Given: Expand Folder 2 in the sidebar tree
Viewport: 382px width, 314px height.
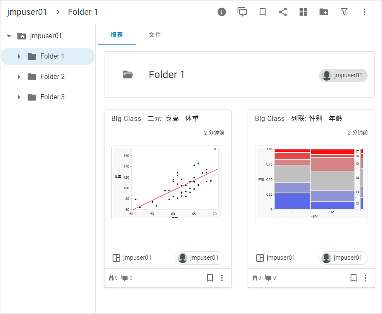Looking at the screenshot, I should [x=19, y=76].
